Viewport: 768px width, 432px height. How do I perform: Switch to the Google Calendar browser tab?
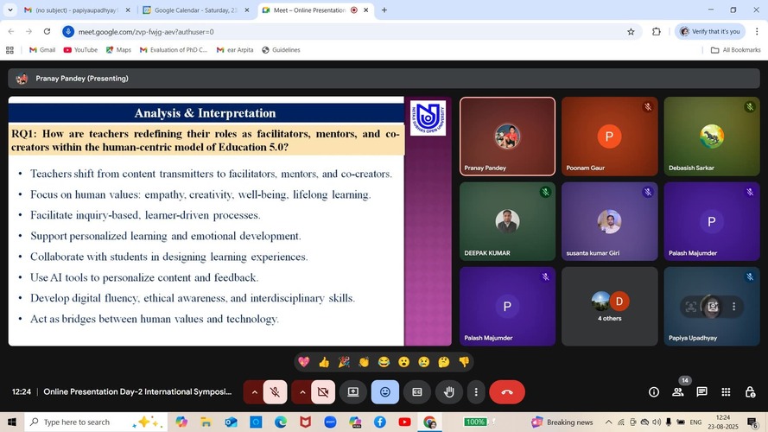193,10
